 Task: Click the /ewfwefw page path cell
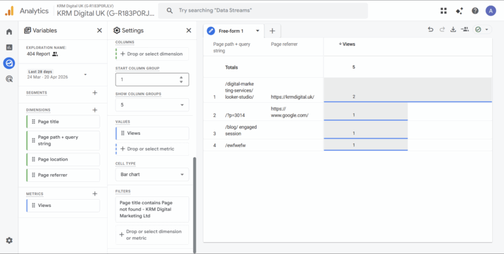coord(236,145)
